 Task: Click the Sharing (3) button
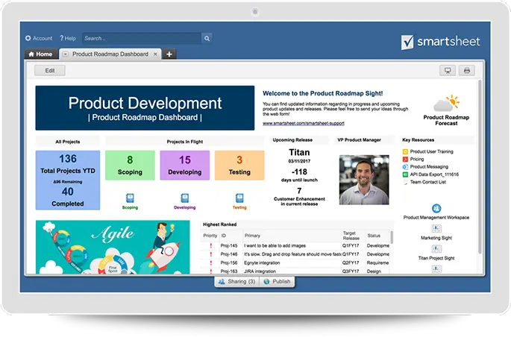pos(236,283)
